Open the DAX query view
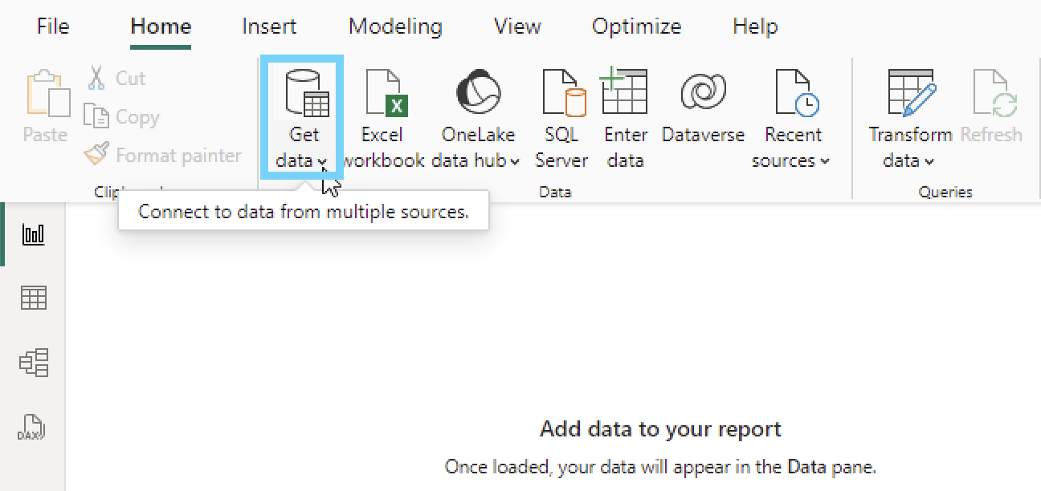This screenshot has height=491, width=1041. pyautogui.click(x=33, y=428)
